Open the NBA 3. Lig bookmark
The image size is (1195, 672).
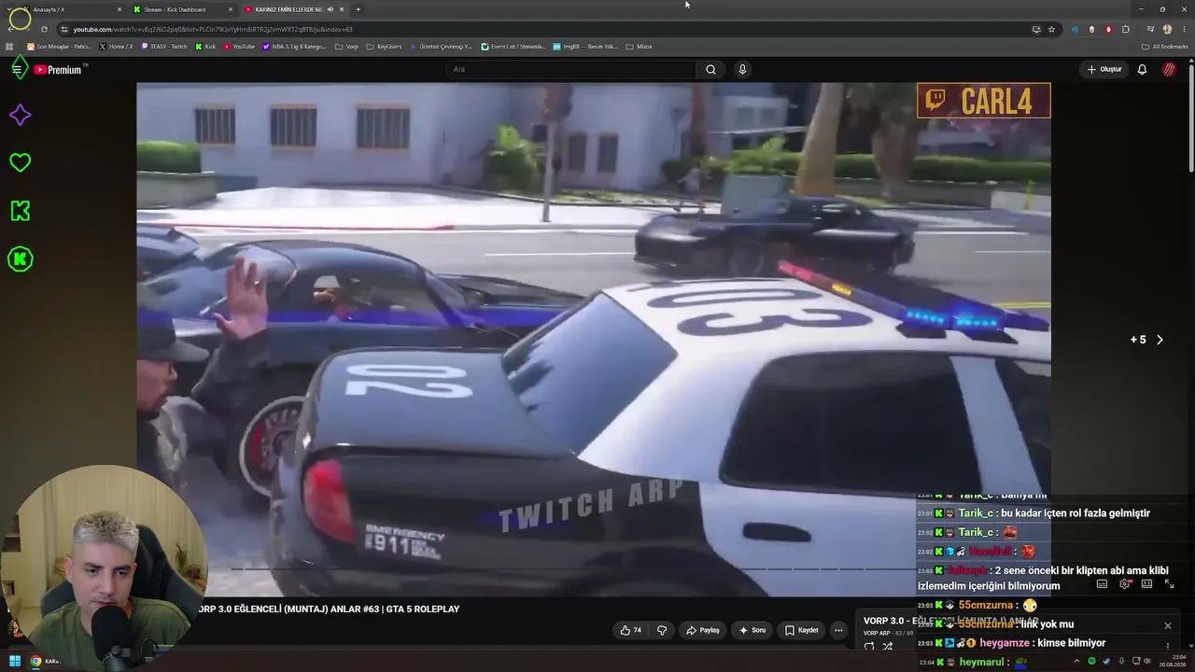[x=294, y=47]
